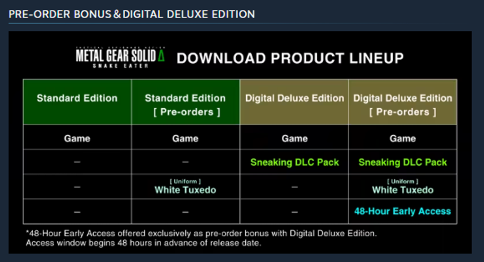This screenshot has height=262, width=484.
Task: Select Game in the Digital Deluxe Pre-orders column
Action: pos(403,139)
